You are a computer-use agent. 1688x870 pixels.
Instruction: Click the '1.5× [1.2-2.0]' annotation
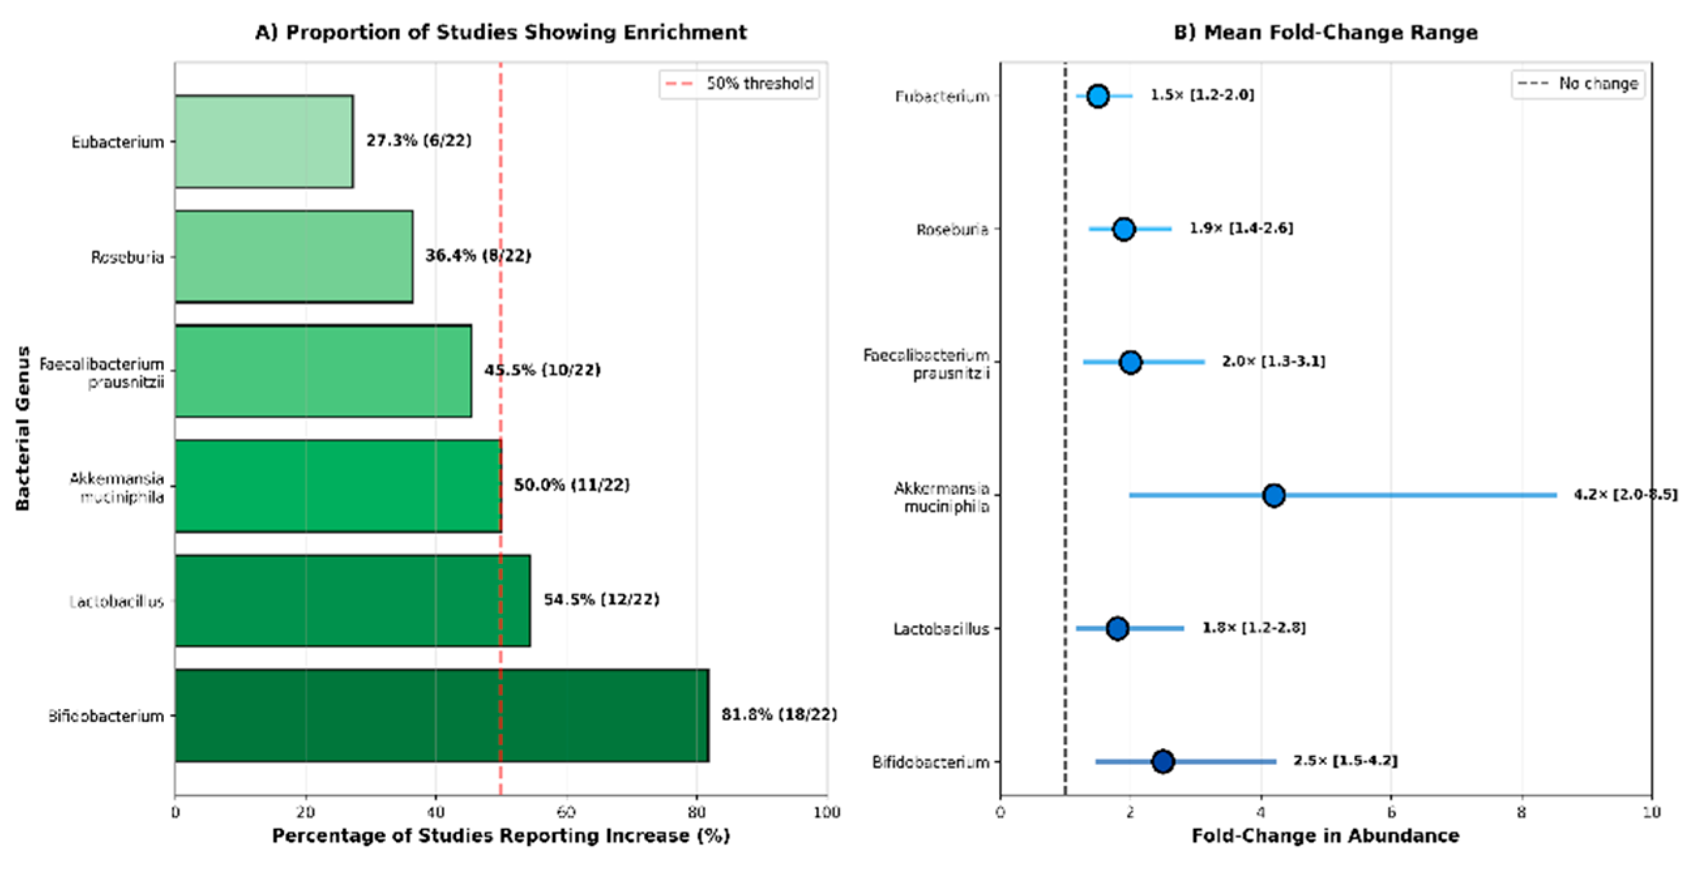click(1203, 95)
